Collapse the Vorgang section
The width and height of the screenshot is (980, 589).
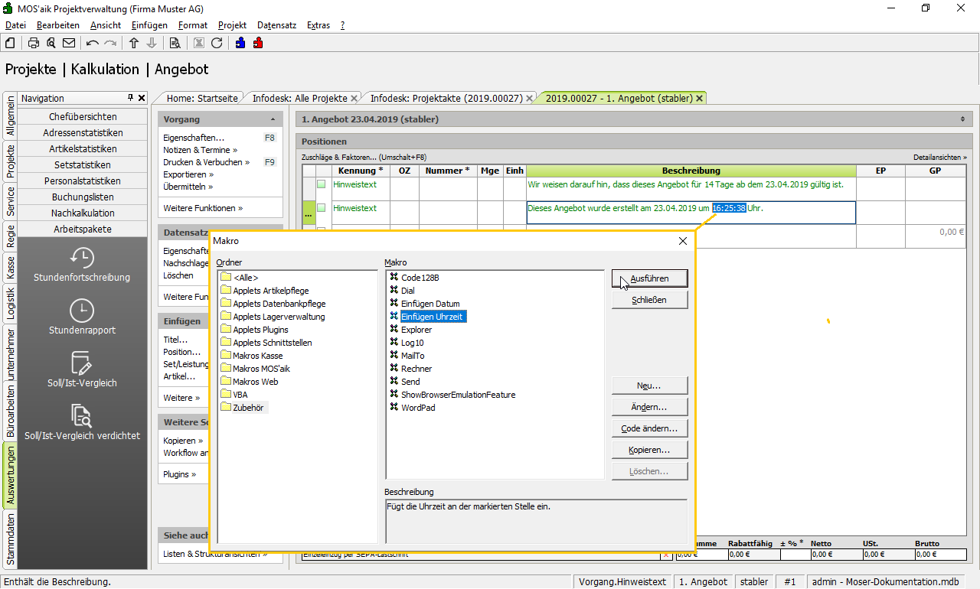pyautogui.click(x=273, y=120)
